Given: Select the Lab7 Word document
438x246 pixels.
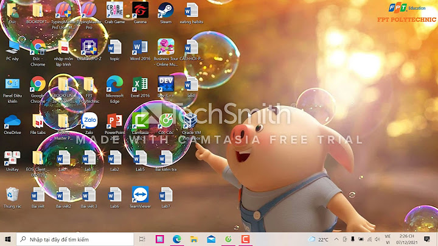Looking at the screenshot, I should [x=165, y=197].
